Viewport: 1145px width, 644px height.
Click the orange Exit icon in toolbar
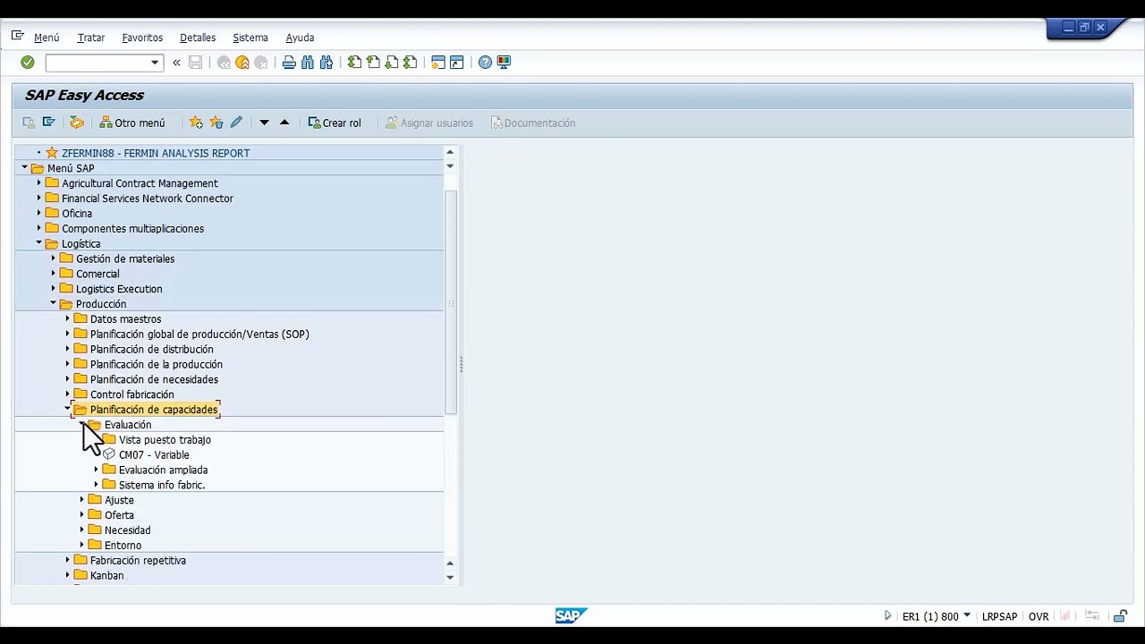(x=242, y=63)
